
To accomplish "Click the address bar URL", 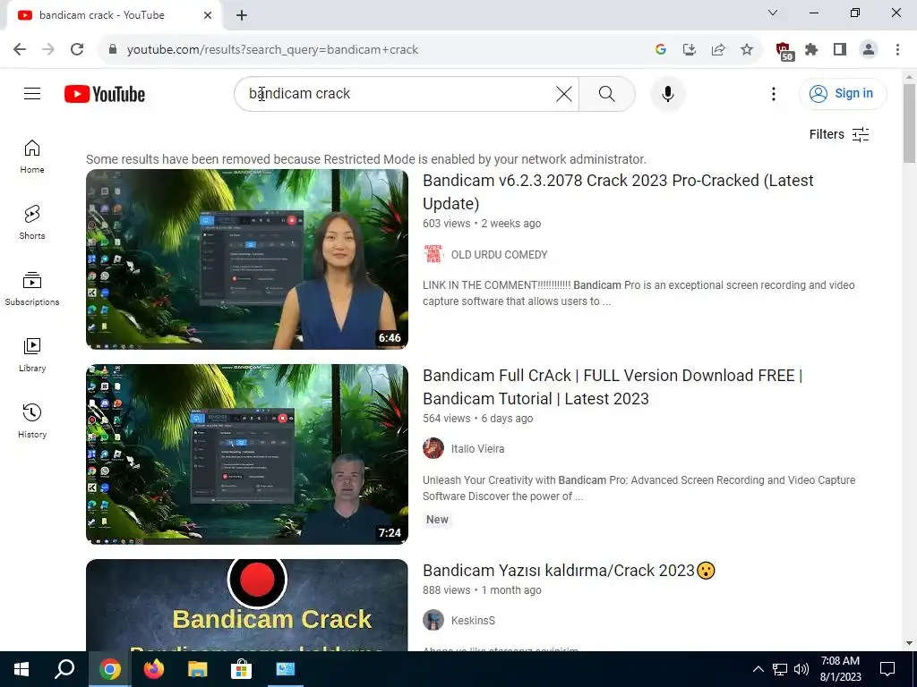I will pos(272,50).
